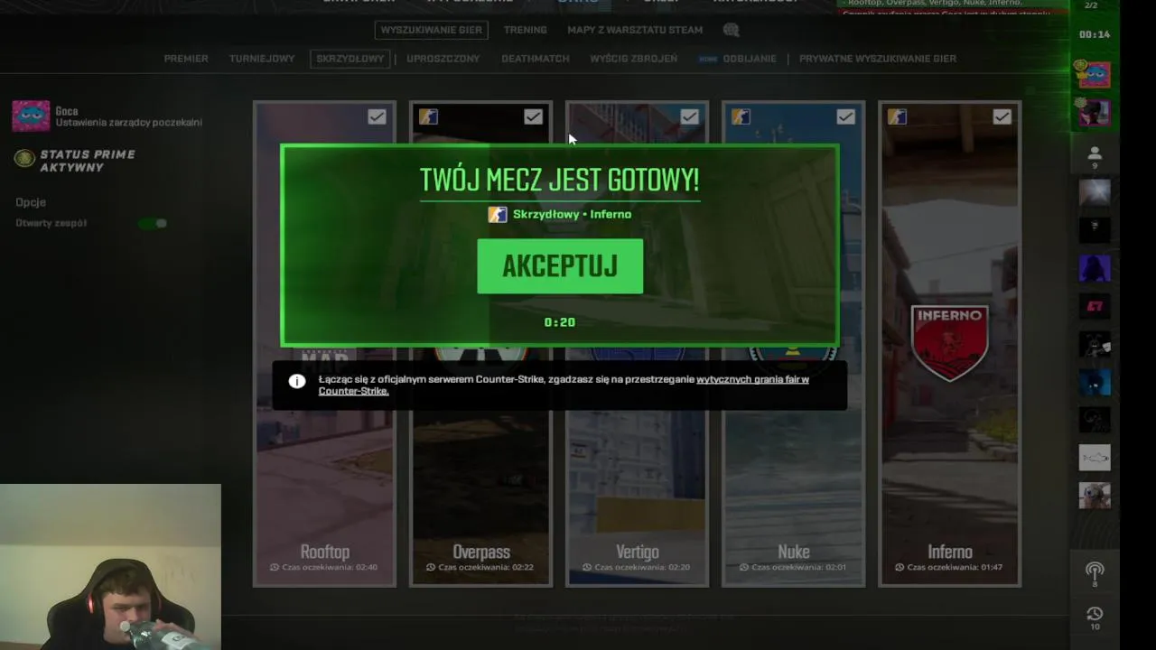The image size is (1156, 650).
Task: Click the globe search icon beside Warsztatu Steam
Action: (x=731, y=30)
